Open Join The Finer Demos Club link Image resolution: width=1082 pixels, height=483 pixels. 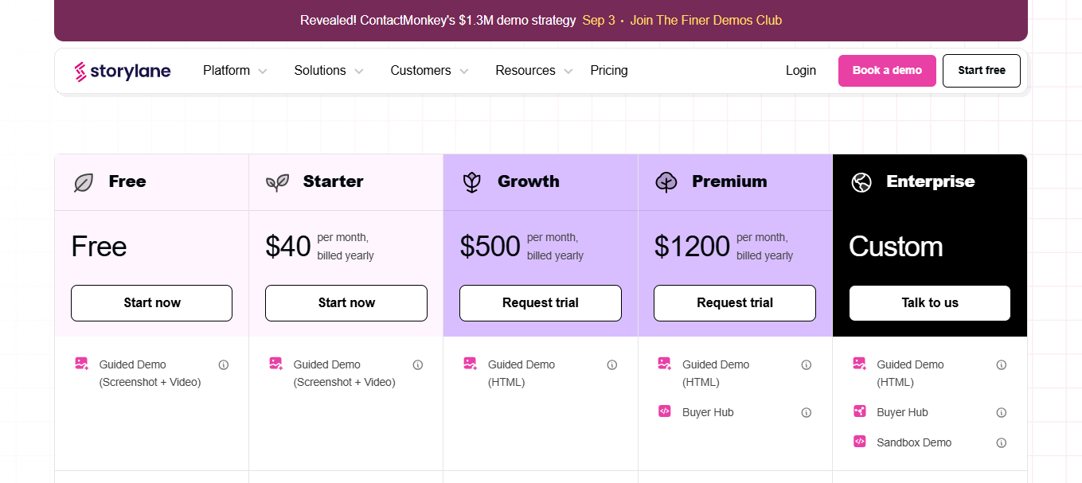click(705, 21)
